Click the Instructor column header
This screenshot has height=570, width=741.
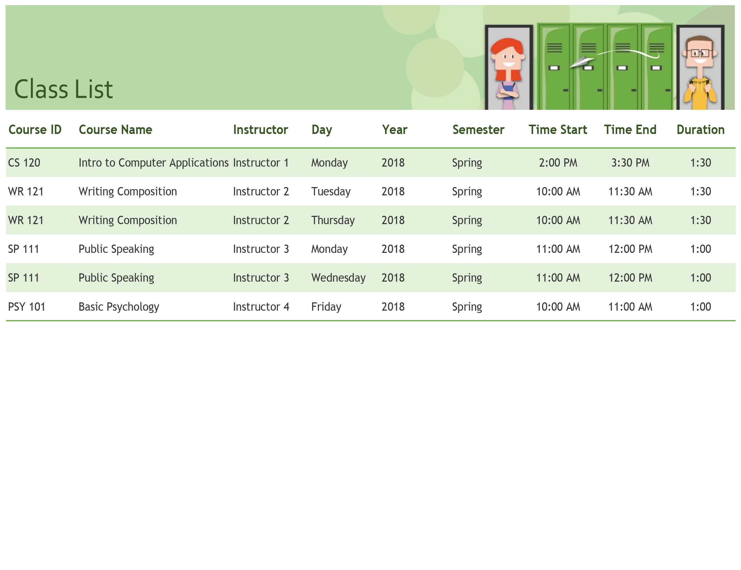tap(260, 130)
